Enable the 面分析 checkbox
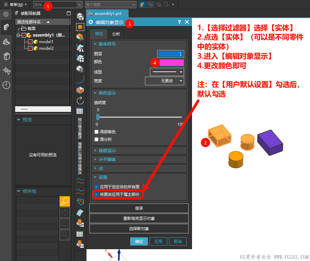Image resolution: width=310 pixels, height=261 pixels. pyautogui.click(x=96, y=139)
